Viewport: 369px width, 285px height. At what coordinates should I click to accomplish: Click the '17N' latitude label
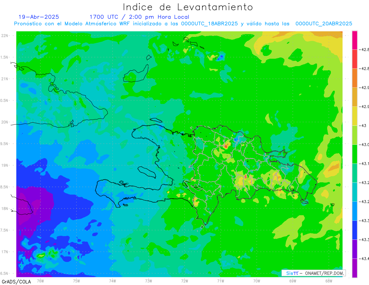pyautogui.click(x=5, y=252)
